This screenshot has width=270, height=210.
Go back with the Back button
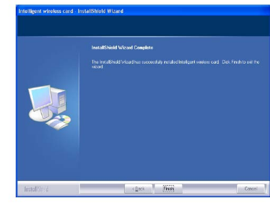click(x=138, y=189)
